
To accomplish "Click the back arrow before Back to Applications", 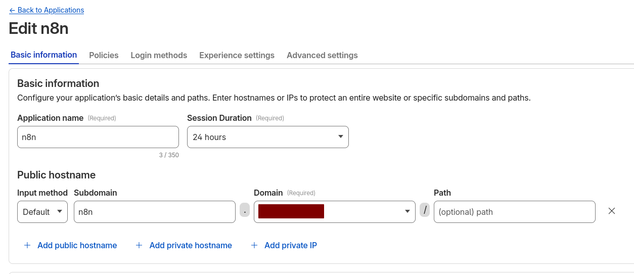I will point(12,10).
